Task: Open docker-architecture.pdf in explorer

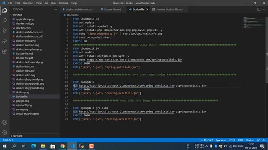Action: (x=29, y=36)
